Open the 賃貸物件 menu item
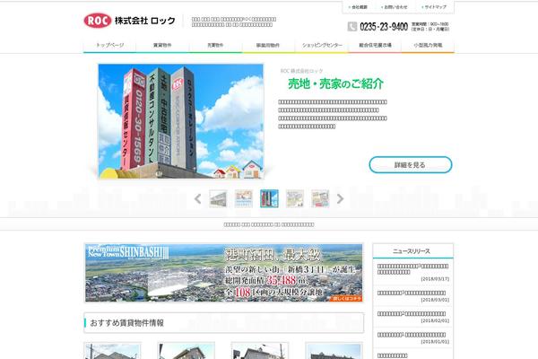This screenshot has width=538, height=359. [162, 45]
